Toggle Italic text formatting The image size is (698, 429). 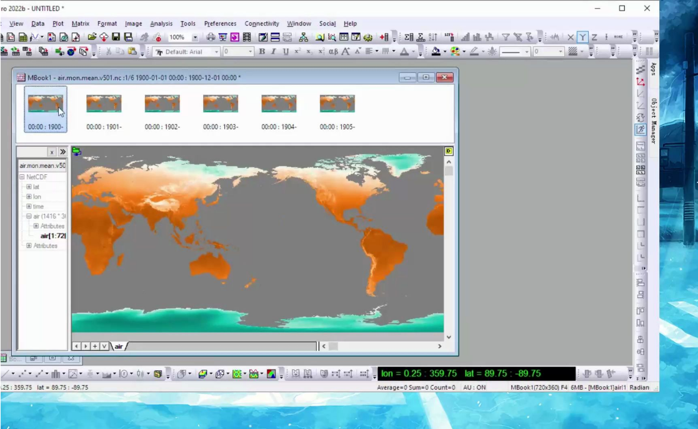273,52
